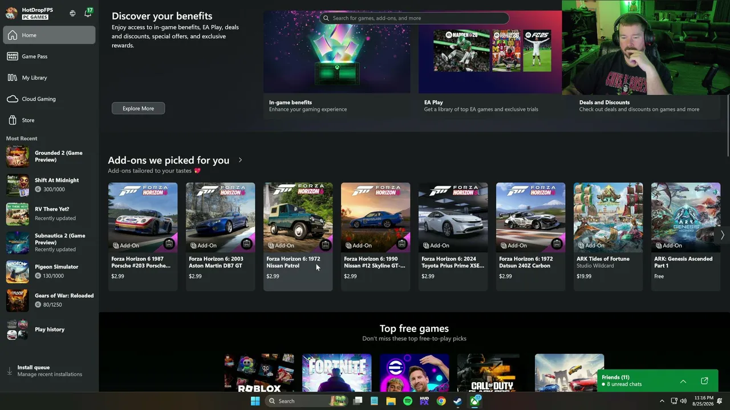Expand the Friends (11) chat panel chevron
730x410 pixels.
(683, 381)
